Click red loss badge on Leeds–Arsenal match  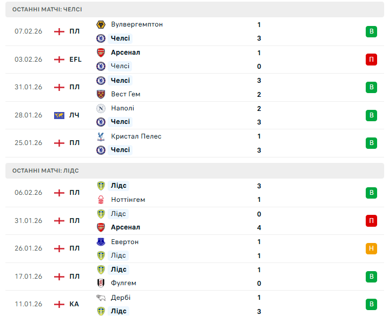(x=371, y=221)
